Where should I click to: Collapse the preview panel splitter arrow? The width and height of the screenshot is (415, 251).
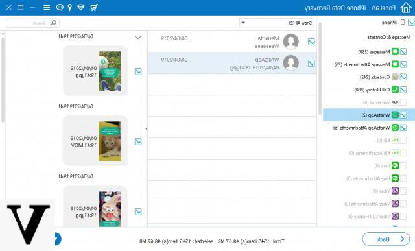click(146, 129)
